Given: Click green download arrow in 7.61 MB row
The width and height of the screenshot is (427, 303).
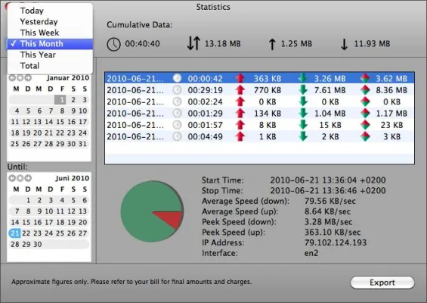Looking at the screenshot, I should tap(303, 90).
